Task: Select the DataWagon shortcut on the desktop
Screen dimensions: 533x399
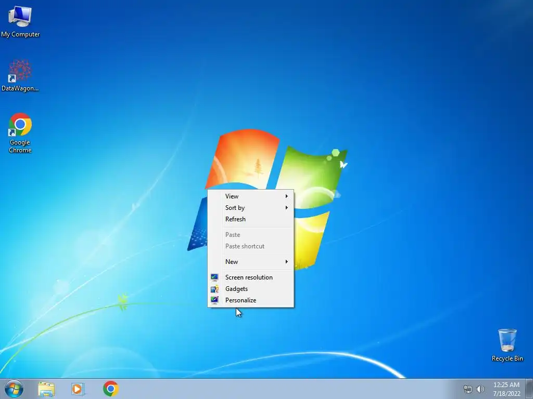Action: pos(20,75)
